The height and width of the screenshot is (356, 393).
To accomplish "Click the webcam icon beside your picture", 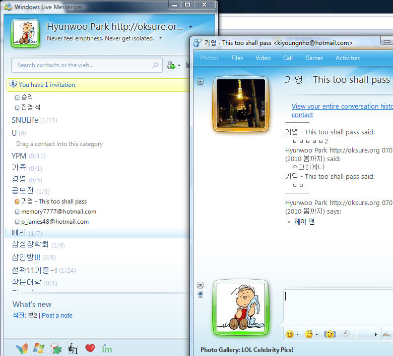I will point(200,294).
